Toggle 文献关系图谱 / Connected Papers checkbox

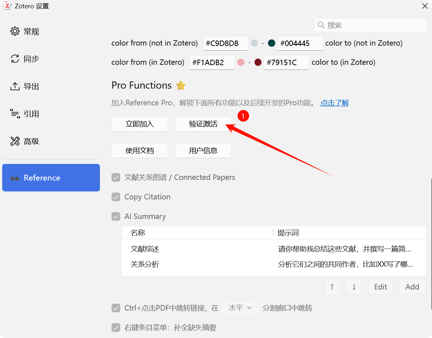point(116,178)
